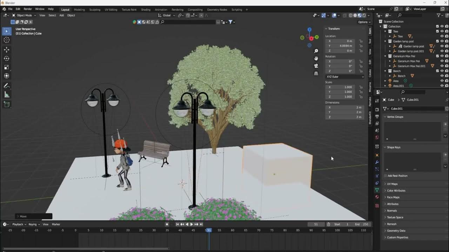
Task: Open the Object Mode dropdown
Action: click(24, 15)
